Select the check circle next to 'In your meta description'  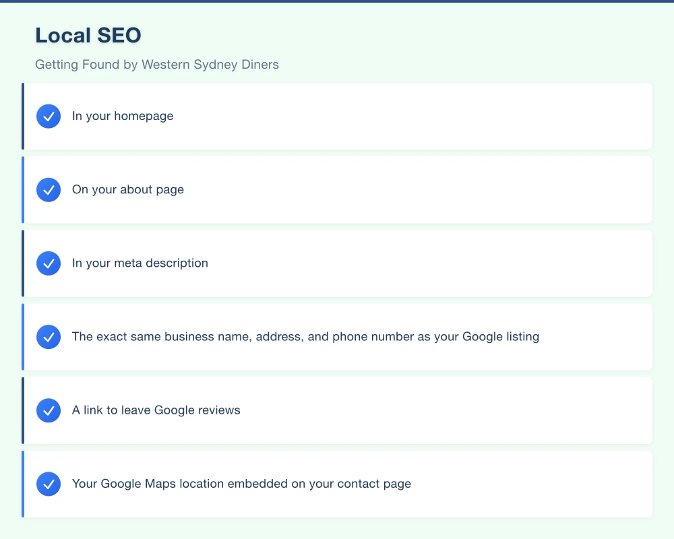(49, 263)
